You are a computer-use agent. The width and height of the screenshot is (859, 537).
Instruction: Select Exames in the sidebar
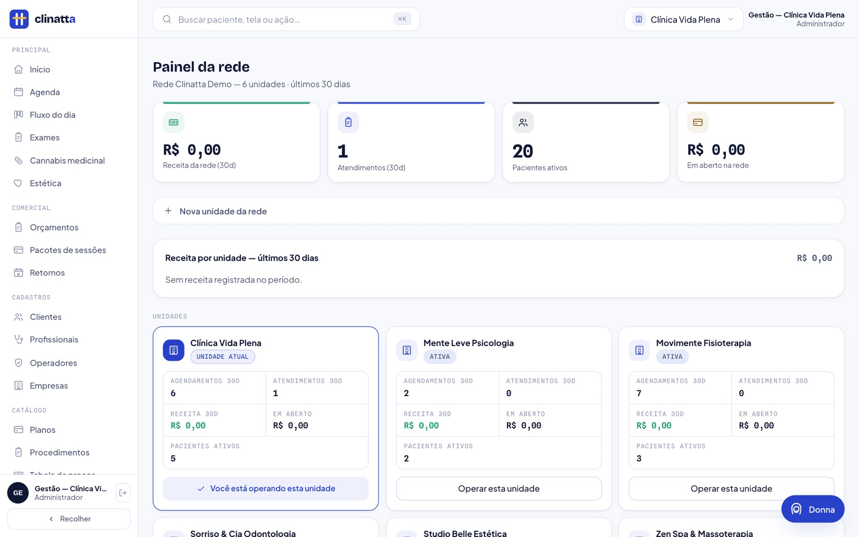[x=69, y=137]
